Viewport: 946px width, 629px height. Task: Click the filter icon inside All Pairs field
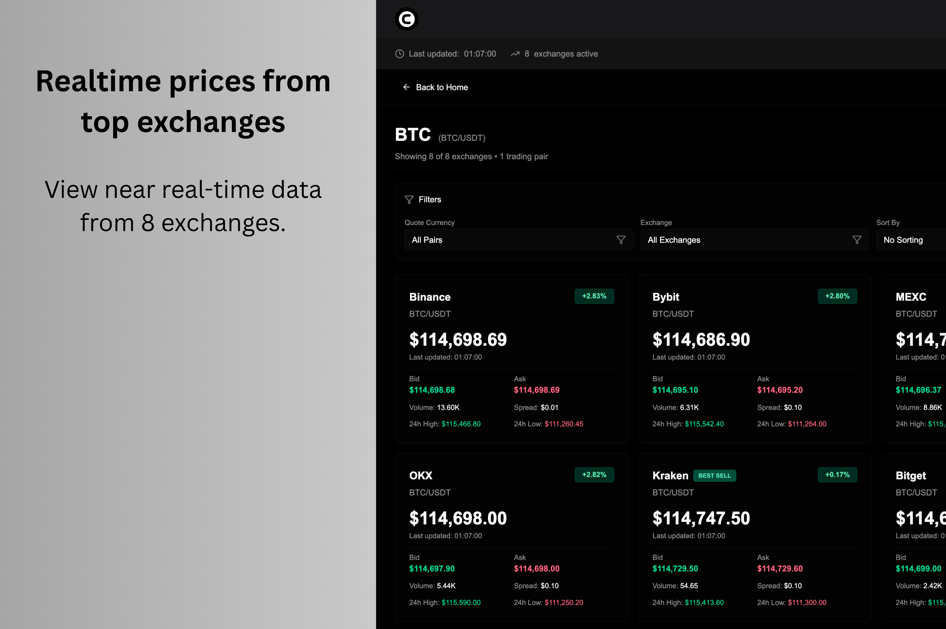tap(621, 240)
